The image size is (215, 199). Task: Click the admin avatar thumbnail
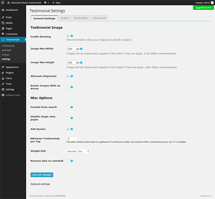212,3
